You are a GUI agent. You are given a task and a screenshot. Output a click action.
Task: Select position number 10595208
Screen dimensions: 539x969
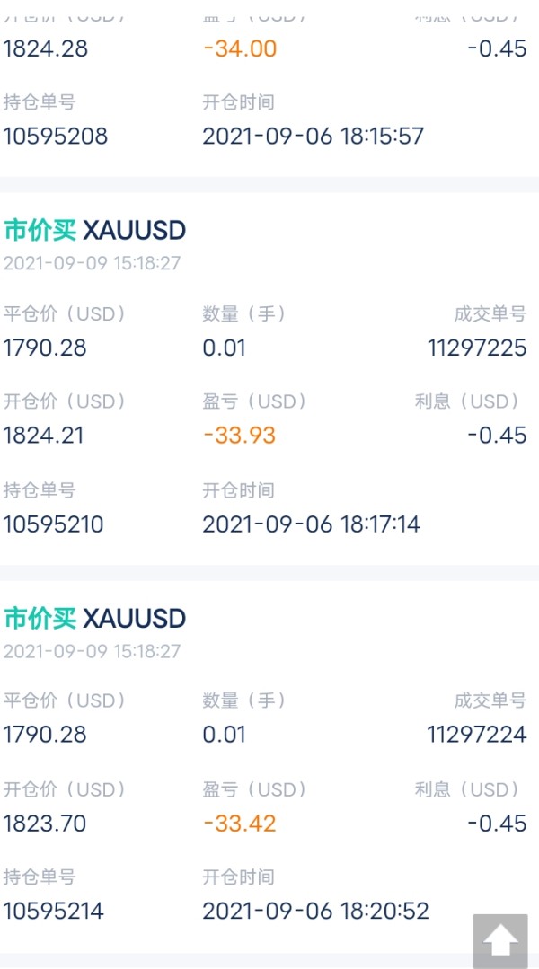[x=56, y=137]
